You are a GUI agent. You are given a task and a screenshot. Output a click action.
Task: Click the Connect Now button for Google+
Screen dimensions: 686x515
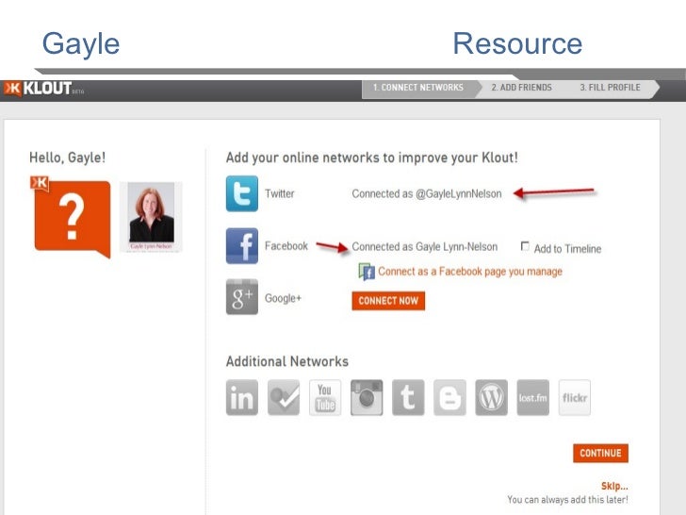(x=388, y=301)
